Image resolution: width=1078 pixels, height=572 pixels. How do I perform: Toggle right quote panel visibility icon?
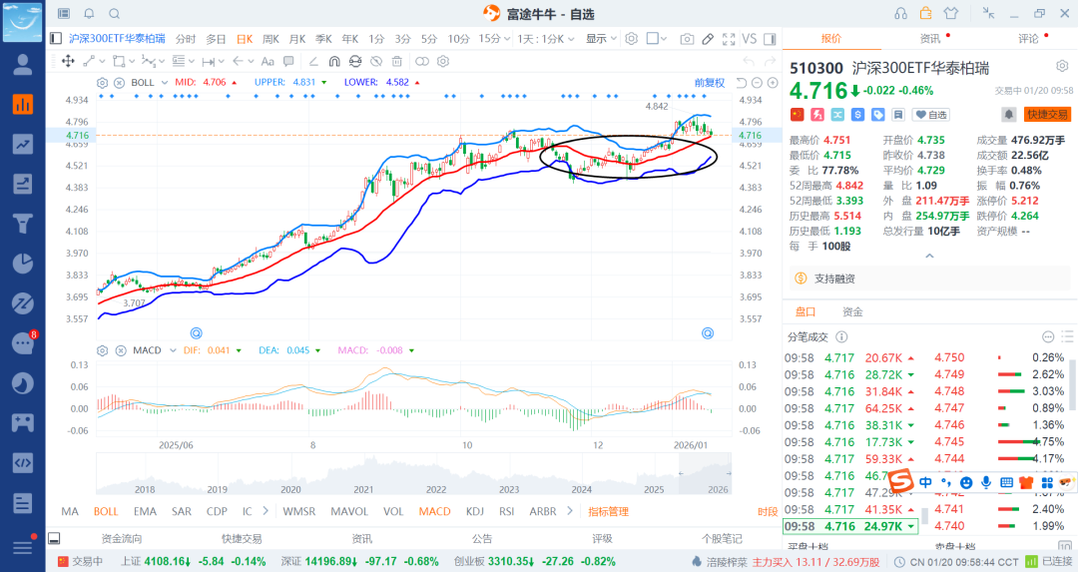[x=770, y=39]
